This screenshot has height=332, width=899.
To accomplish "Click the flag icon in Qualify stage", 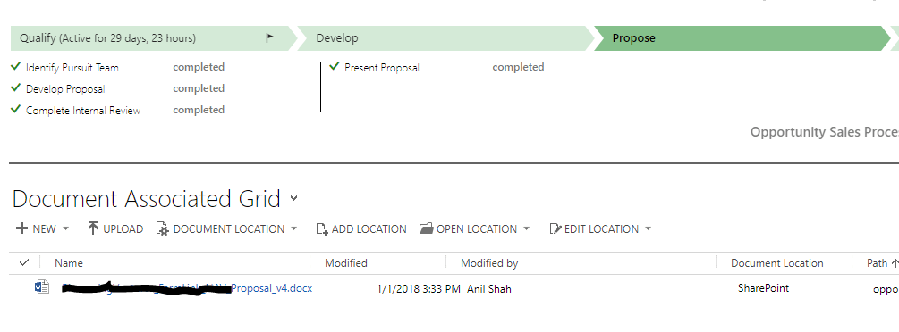I will tap(269, 37).
